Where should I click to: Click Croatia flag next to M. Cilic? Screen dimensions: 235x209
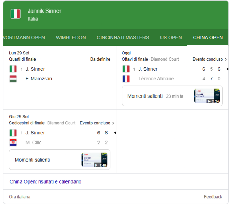(x=13, y=142)
